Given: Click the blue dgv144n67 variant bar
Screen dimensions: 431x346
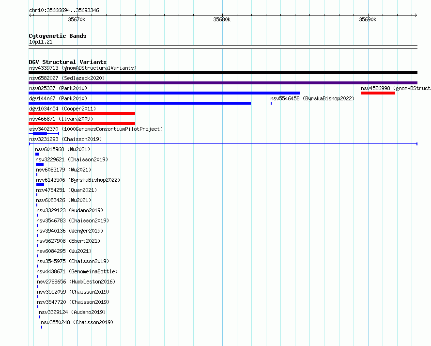Looking at the screenshot, I should [x=139, y=103].
